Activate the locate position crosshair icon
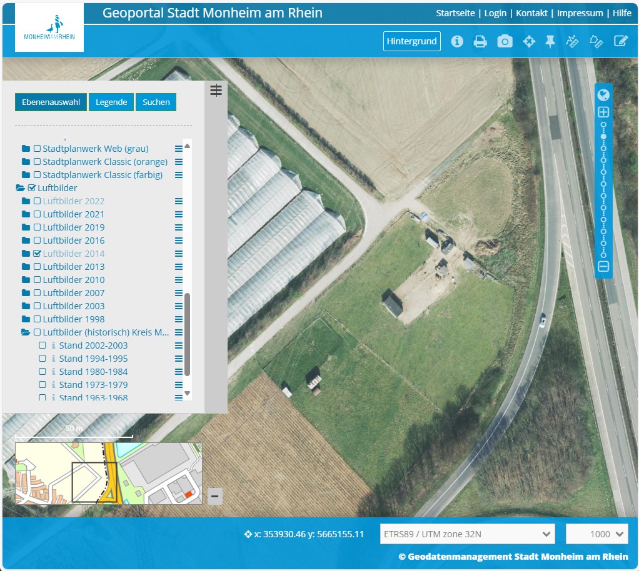 pos(529,41)
